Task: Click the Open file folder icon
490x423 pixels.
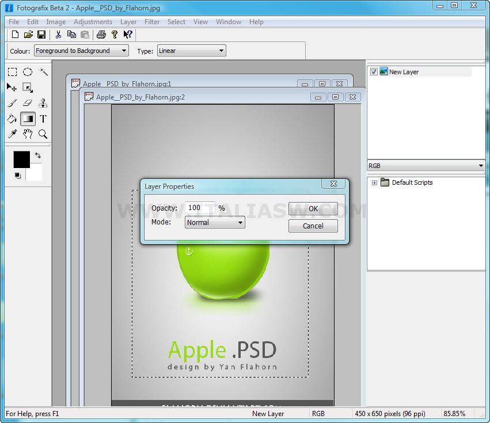Action: (x=28, y=35)
